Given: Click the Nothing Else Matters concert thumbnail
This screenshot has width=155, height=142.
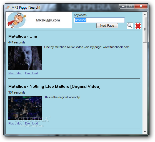Looking at the screenshot, I should [25, 108].
